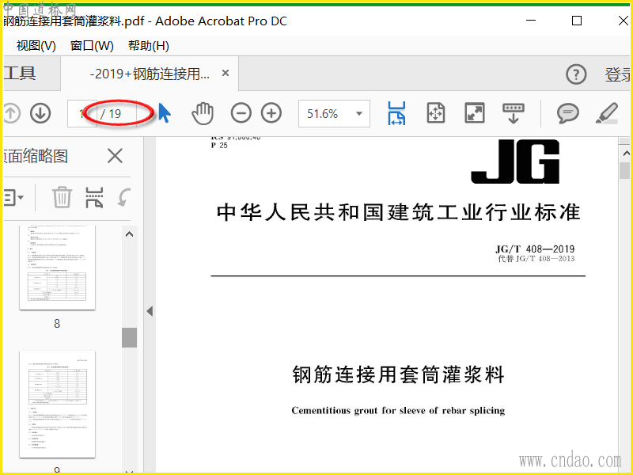Click thumbnail panel scroll up arrow

(129, 234)
